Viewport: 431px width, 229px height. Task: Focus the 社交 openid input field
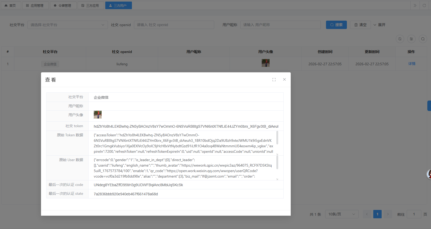pos(174,25)
